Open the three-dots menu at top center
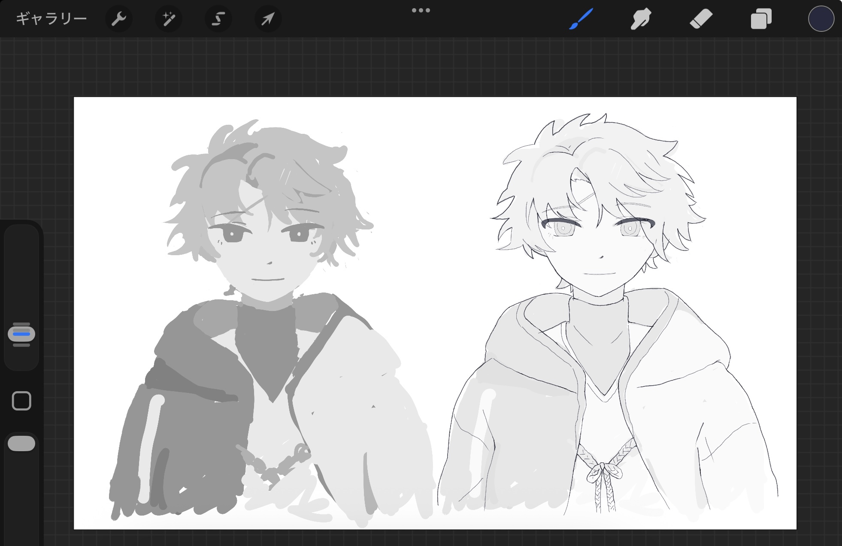The width and height of the screenshot is (842, 546). coord(421,10)
